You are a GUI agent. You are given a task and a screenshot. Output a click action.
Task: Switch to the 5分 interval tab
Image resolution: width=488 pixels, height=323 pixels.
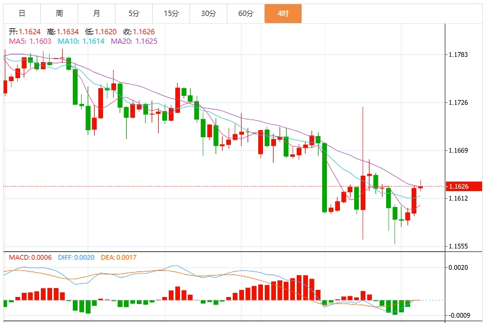coord(134,13)
